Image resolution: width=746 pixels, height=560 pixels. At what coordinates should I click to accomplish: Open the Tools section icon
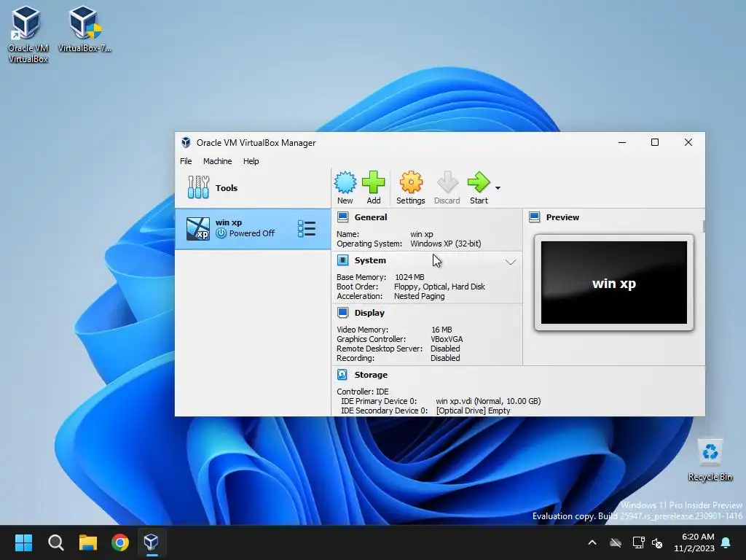coord(198,187)
